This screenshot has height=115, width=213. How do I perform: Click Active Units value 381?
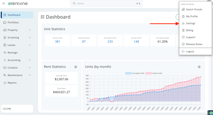pos(58,42)
